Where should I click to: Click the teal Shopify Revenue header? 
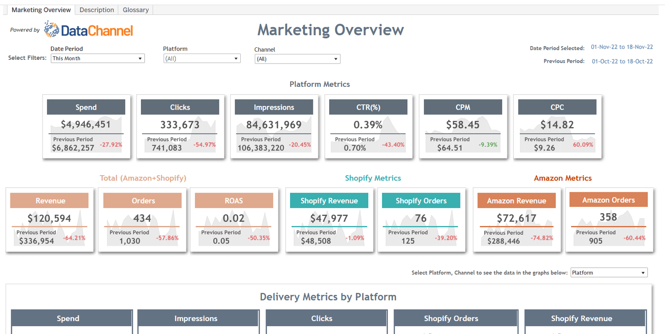coord(329,201)
